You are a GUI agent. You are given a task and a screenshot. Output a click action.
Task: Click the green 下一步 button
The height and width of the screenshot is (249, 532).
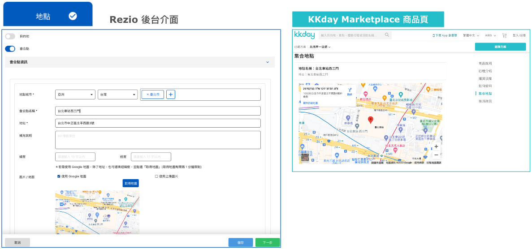[268, 243]
